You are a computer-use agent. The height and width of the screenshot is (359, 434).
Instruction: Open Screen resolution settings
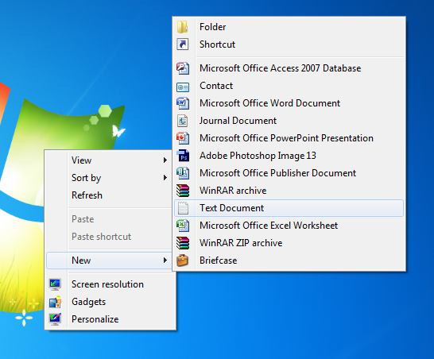(x=110, y=284)
